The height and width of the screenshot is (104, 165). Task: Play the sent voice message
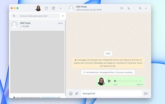[x=109, y=81]
